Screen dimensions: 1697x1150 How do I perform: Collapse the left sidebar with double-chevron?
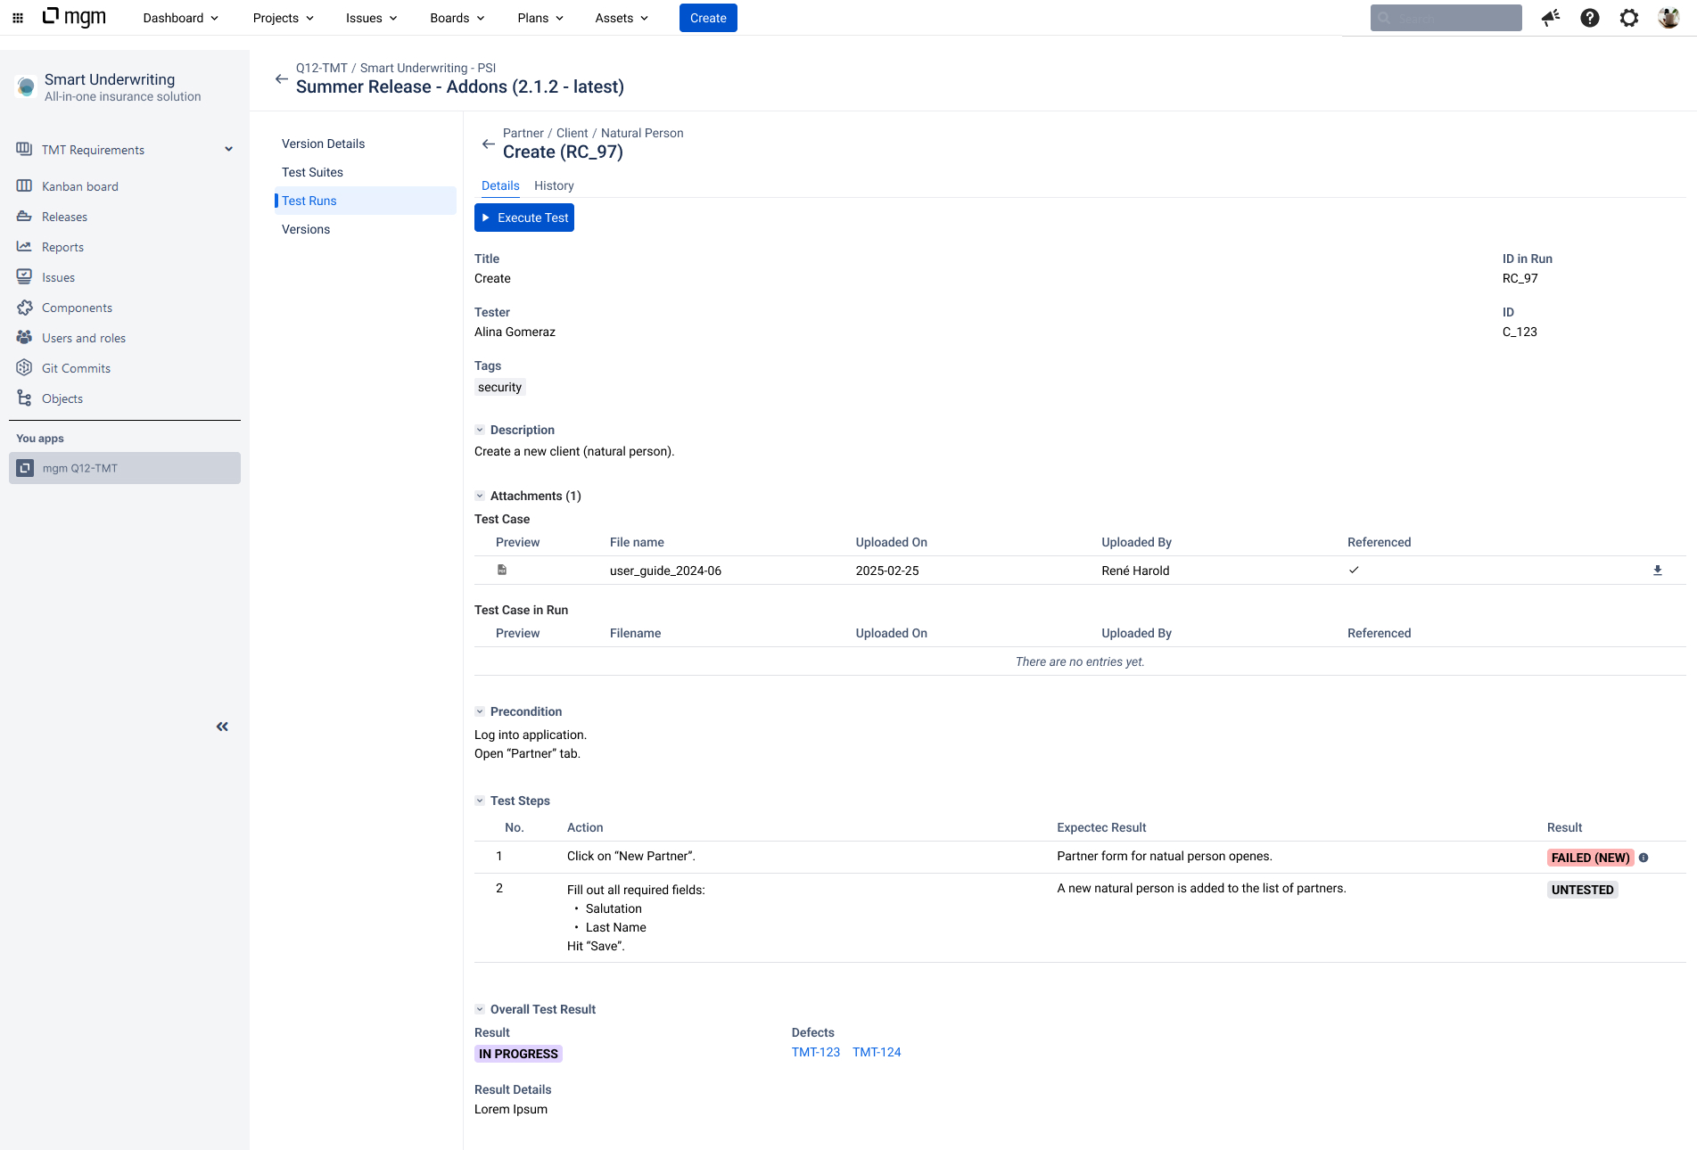[x=222, y=727]
